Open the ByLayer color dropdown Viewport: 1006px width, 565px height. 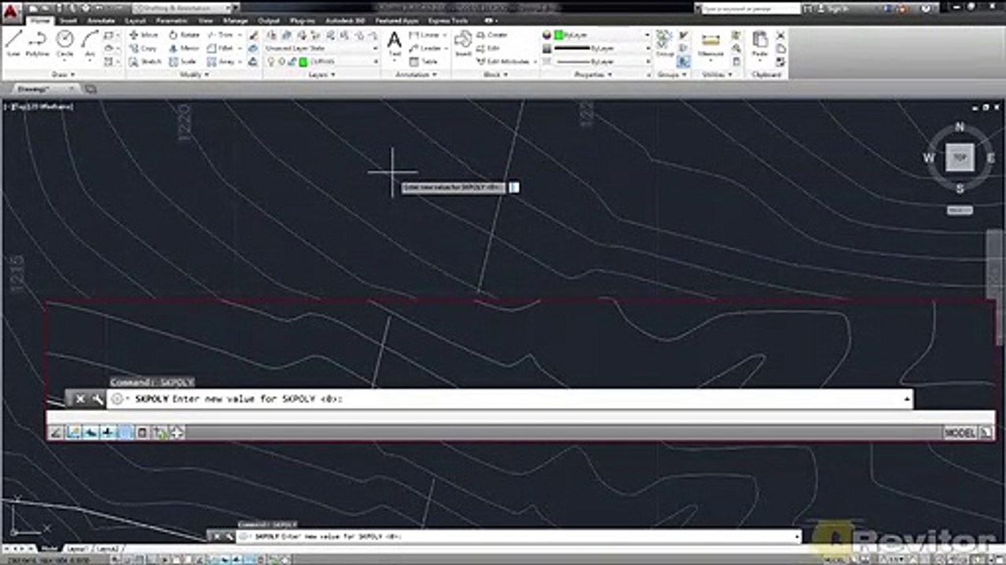tap(601, 35)
